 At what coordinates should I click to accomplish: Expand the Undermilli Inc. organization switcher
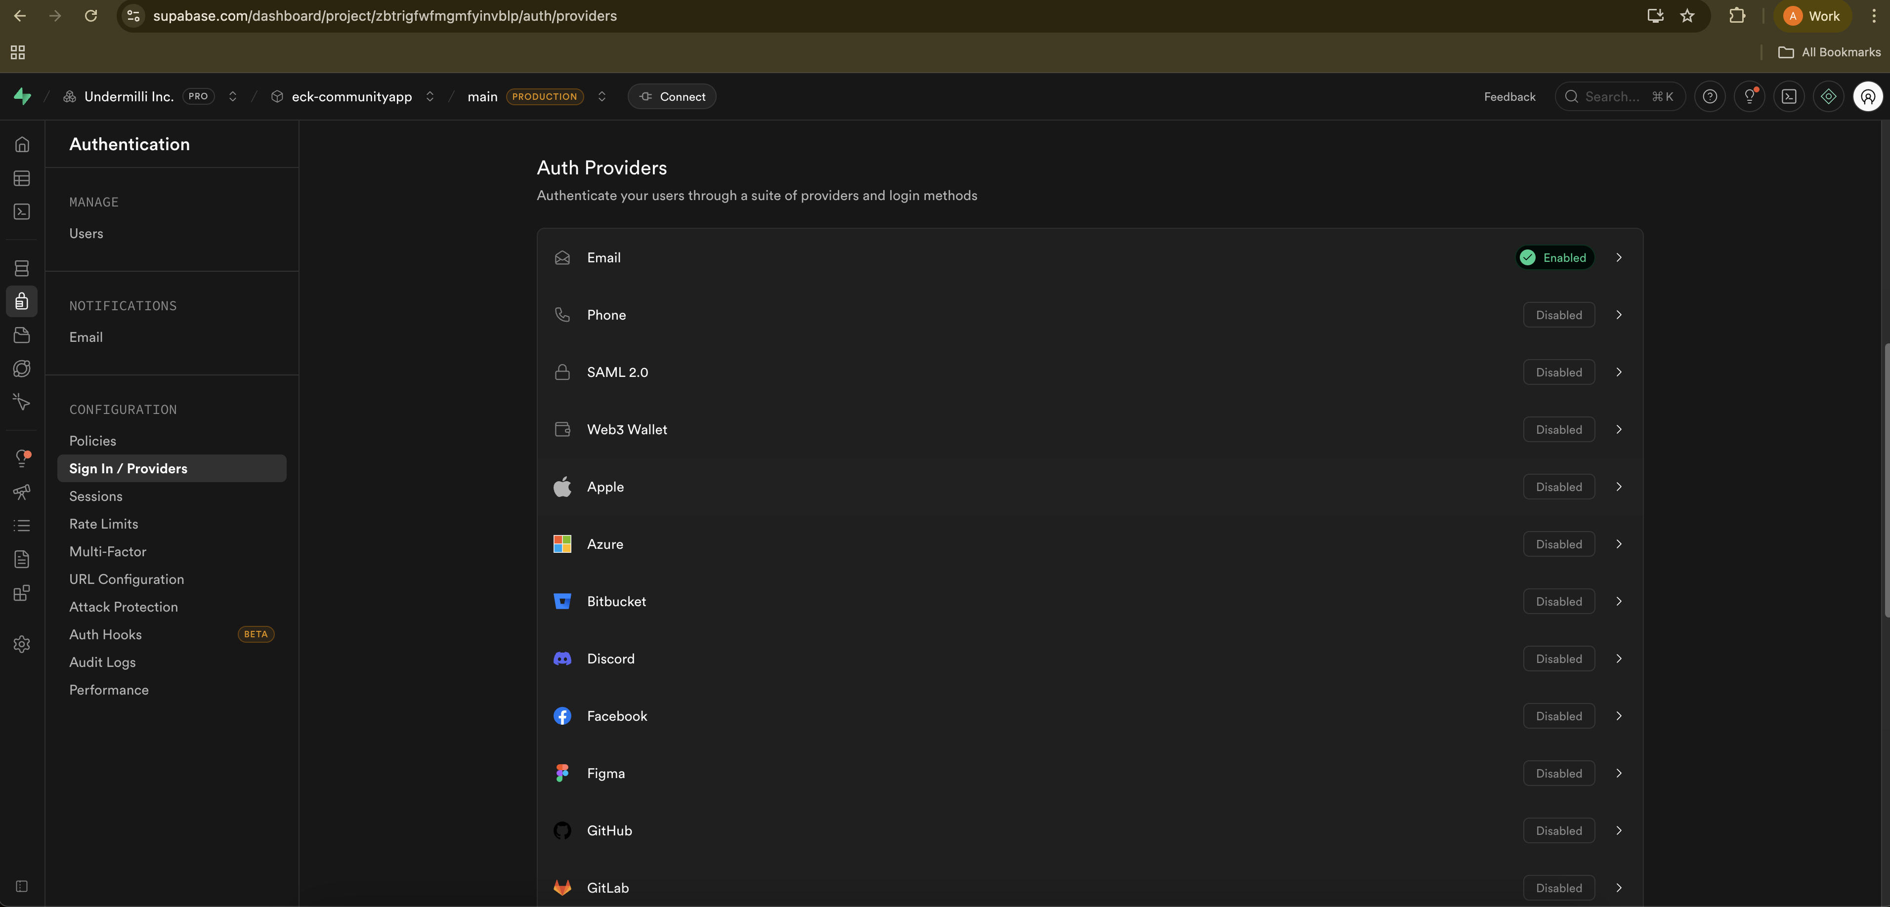233,97
